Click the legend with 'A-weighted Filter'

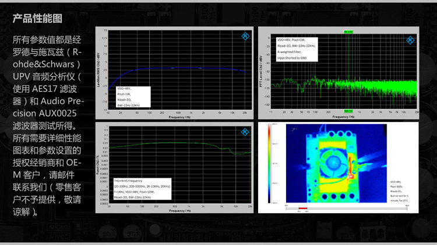tap(297, 49)
